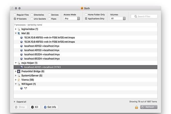
Task: Open the Access Mode dropdown
Action: click(72, 19)
